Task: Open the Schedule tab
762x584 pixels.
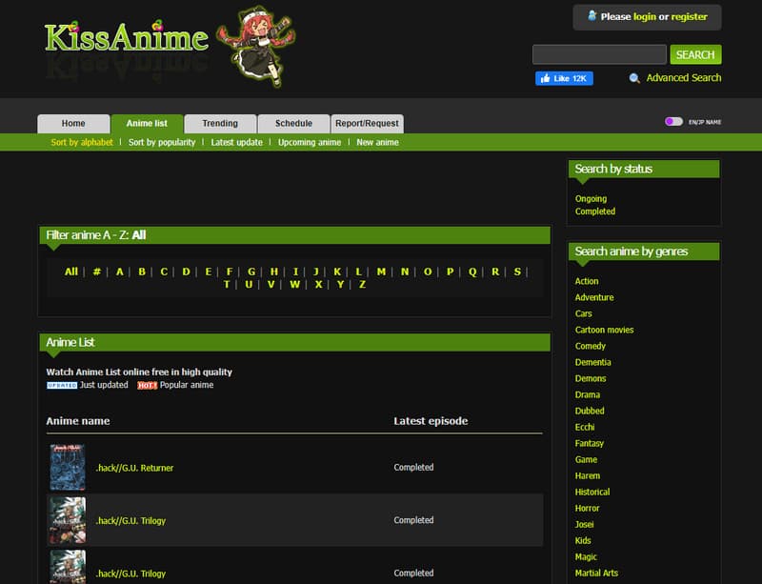Action: (292, 123)
